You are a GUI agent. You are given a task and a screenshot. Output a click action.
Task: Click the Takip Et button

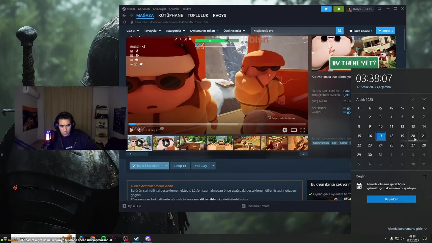pos(180,166)
